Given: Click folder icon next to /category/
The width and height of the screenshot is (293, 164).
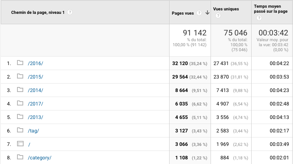Looking at the screenshot, I should coord(20,157).
